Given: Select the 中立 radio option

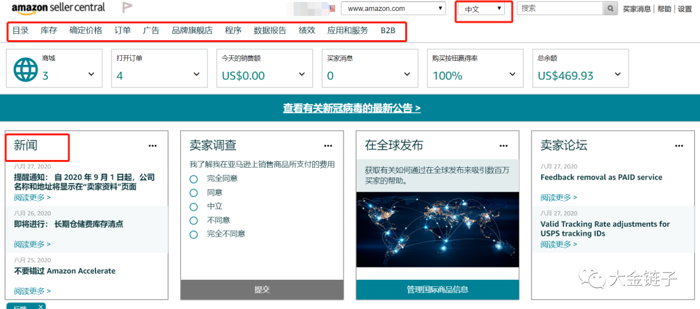Looking at the screenshot, I should [193, 207].
